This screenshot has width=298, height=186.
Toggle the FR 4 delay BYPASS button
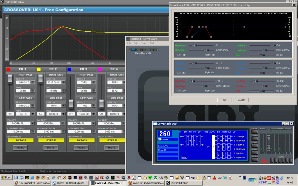(x=112, y=140)
